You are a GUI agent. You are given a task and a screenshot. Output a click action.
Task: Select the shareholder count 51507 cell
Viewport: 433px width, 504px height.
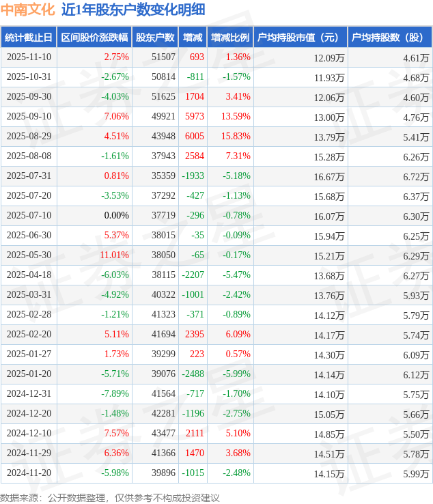coord(163,57)
